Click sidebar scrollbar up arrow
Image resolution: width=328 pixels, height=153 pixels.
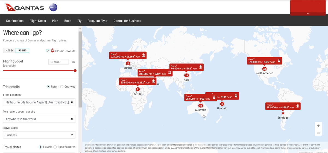tap(80, 28)
